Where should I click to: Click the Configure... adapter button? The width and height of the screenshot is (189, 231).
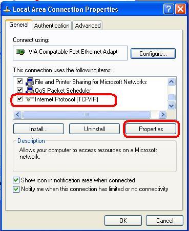click(x=153, y=54)
